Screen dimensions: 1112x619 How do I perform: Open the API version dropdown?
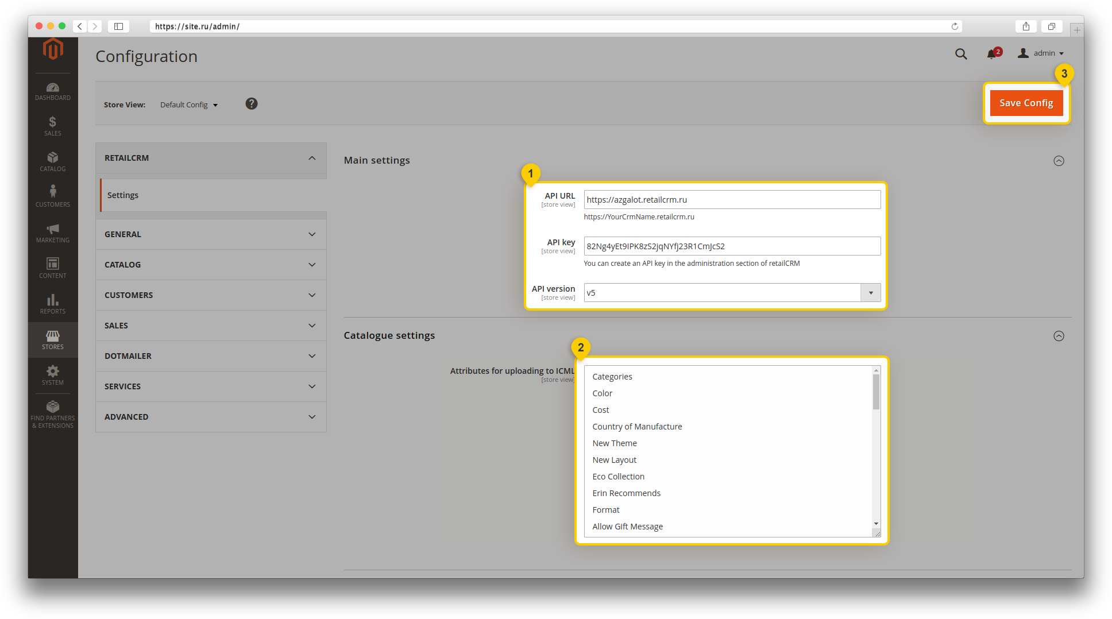click(x=732, y=293)
